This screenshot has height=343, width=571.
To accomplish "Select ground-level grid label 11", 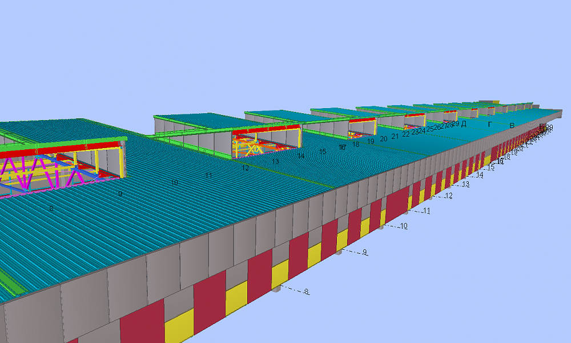I will [x=427, y=211].
